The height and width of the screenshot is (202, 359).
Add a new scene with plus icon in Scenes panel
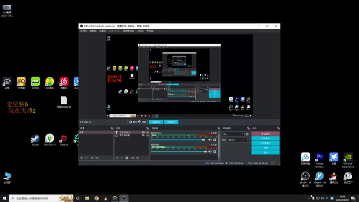click(81, 158)
